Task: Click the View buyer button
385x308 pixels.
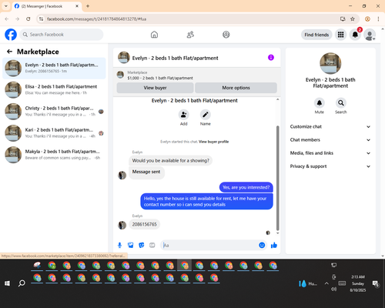Action: (155, 88)
